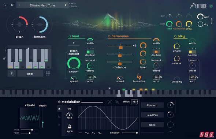The width and height of the screenshot is (216, 139).
Task: Click the harmonies auto percent value box
Action: click(156, 77)
